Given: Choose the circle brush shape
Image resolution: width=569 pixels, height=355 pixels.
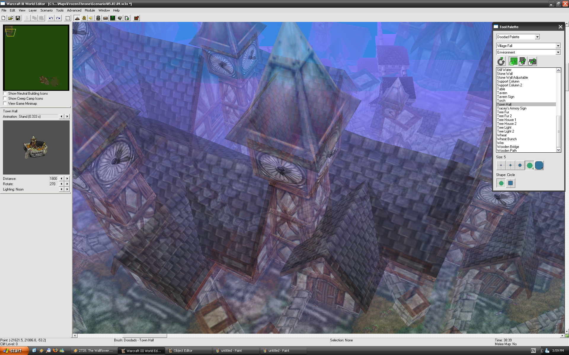Looking at the screenshot, I should pos(501,183).
